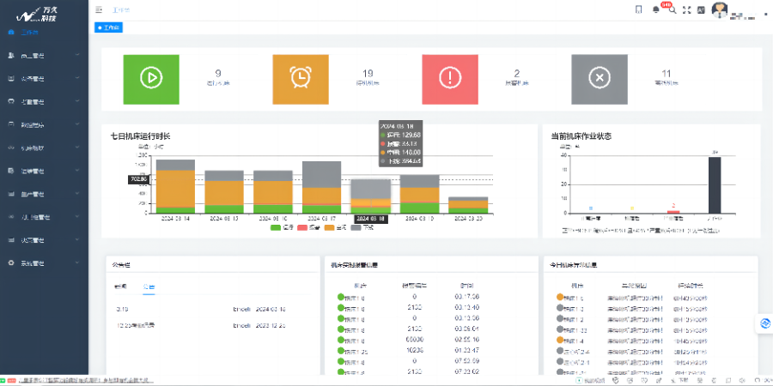Open the 3.18 announcement entry

tap(122, 309)
